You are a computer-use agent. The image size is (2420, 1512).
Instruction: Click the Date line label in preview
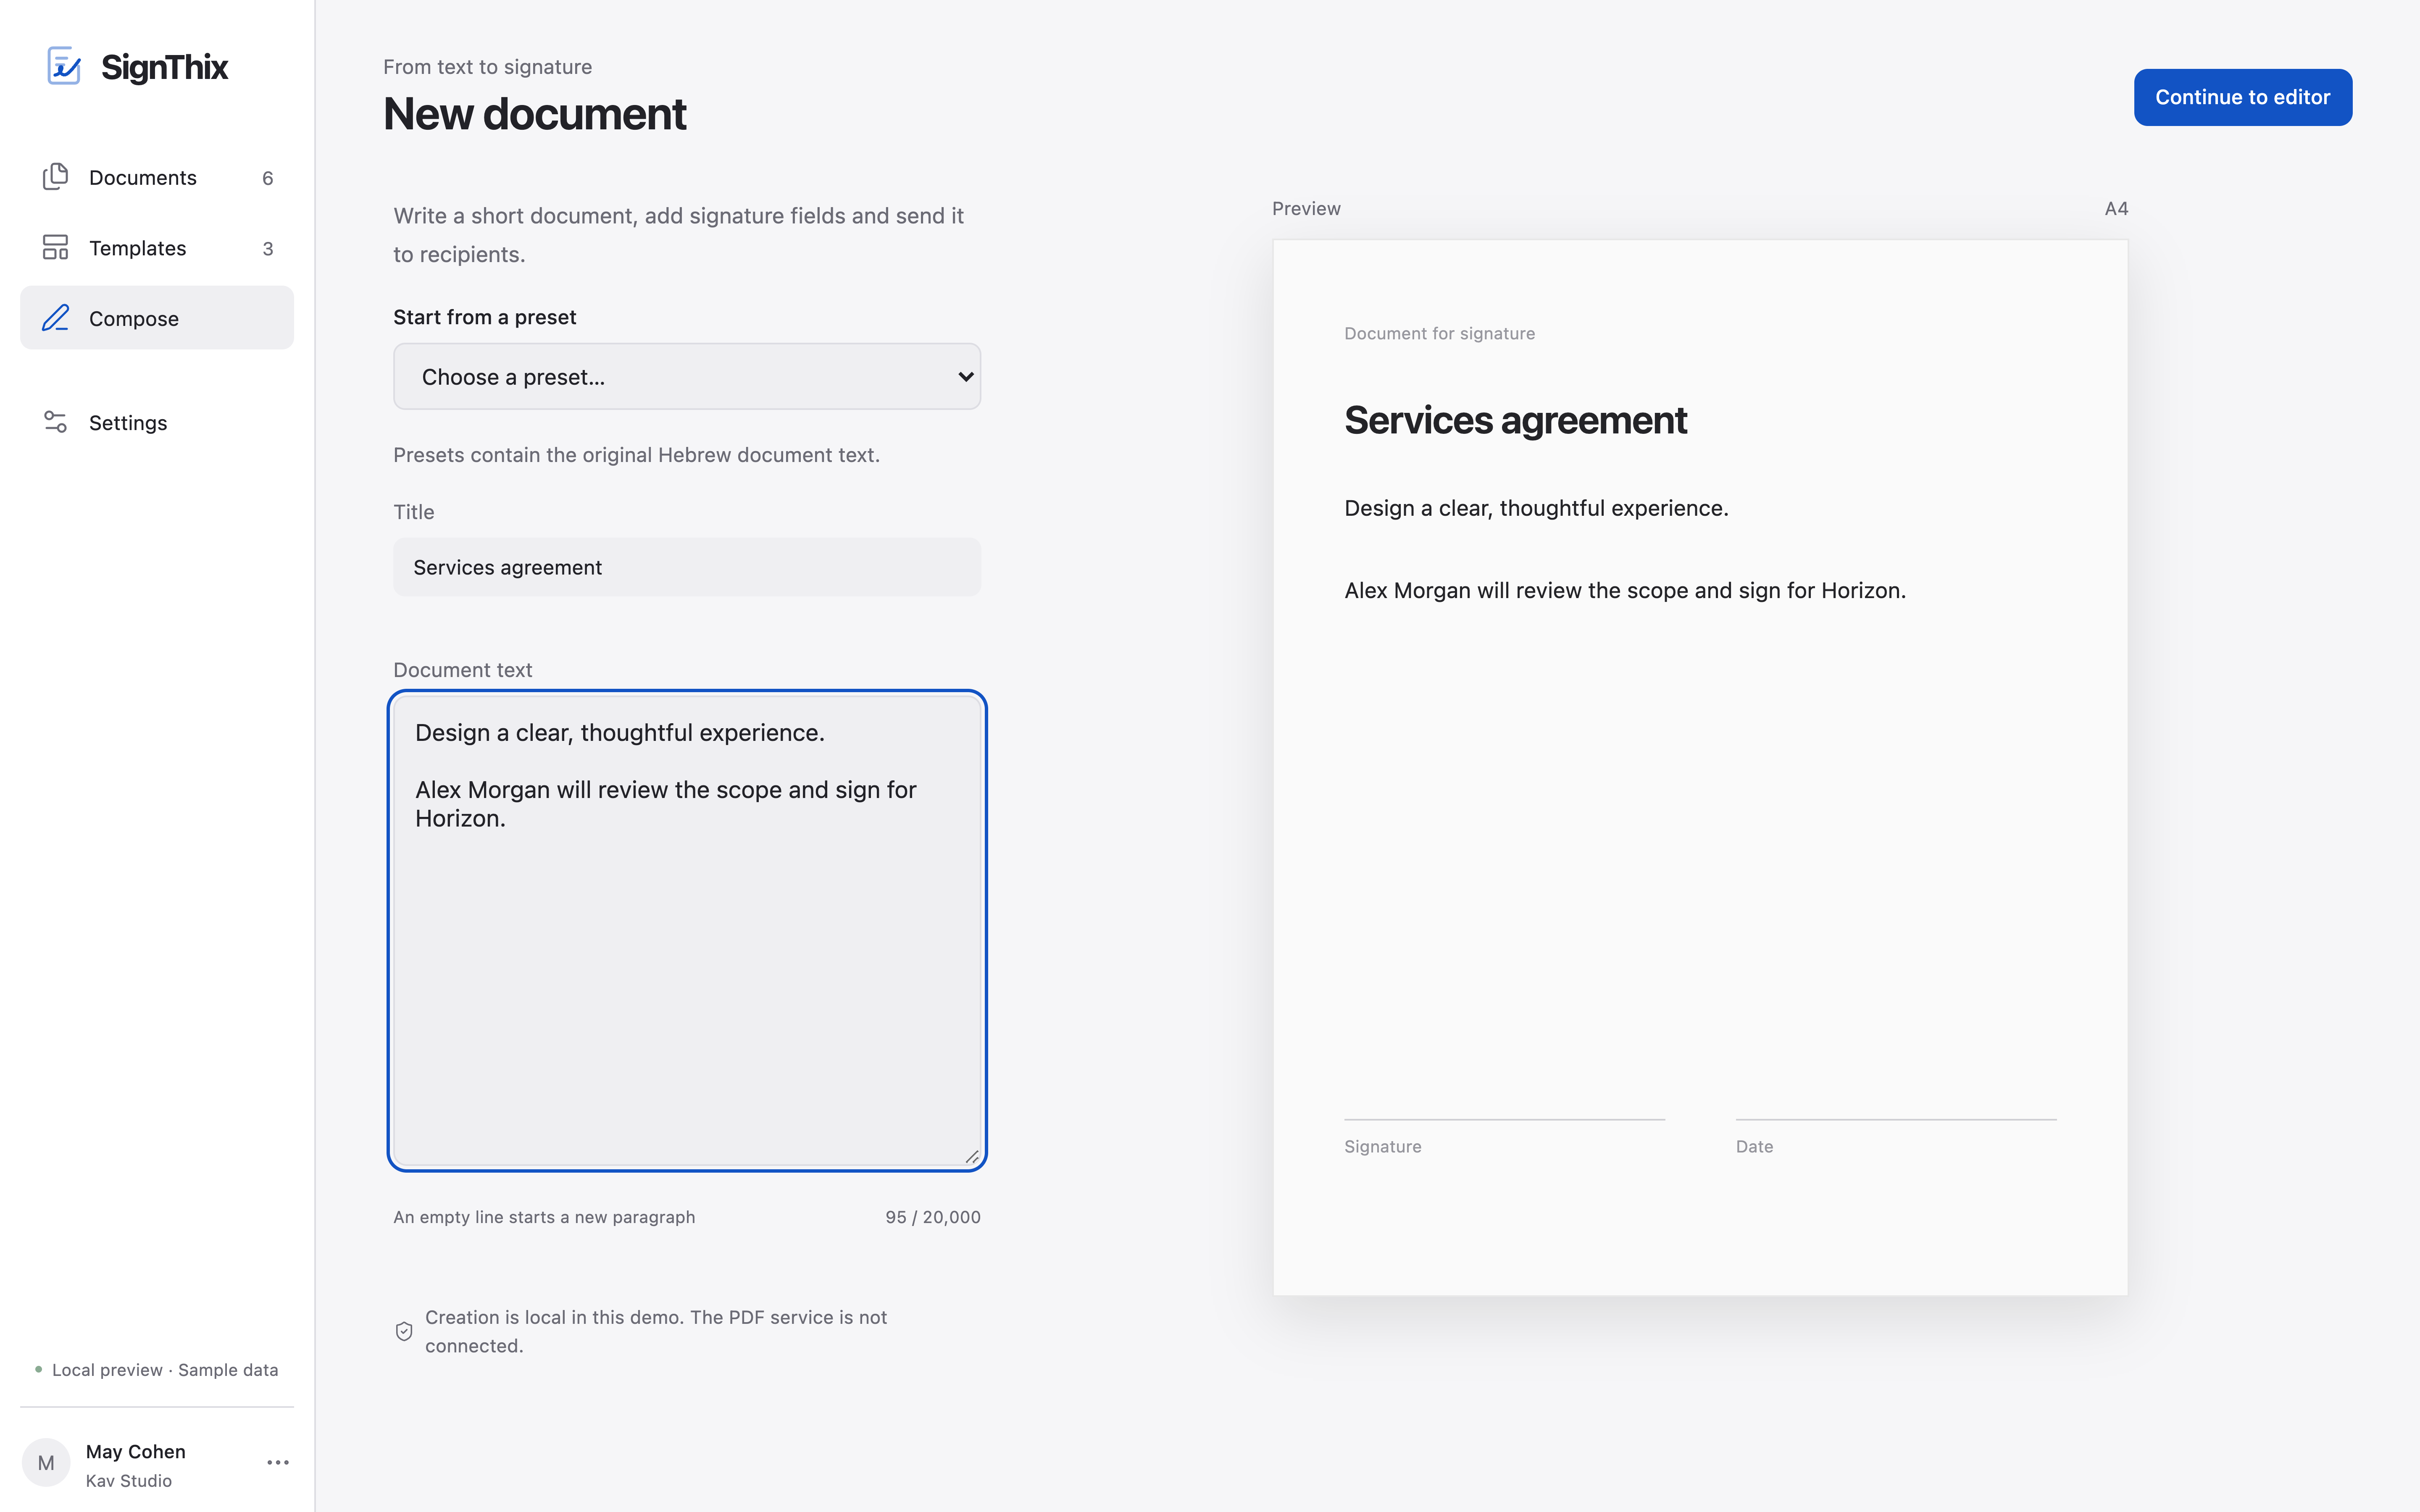click(x=1754, y=1146)
